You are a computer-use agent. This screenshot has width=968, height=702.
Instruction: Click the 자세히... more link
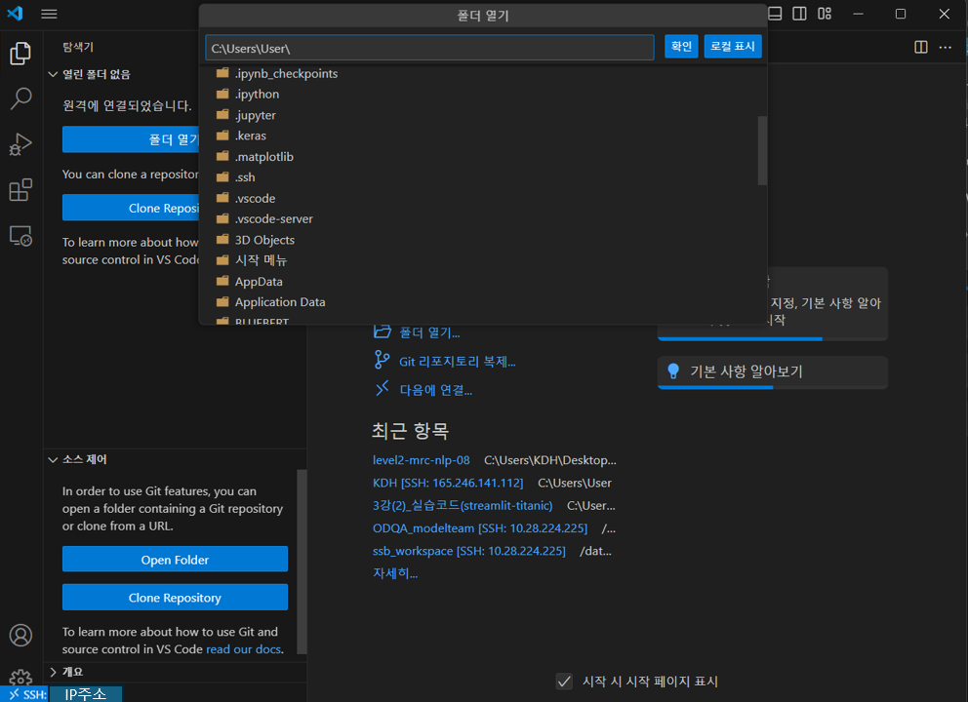[x=395, y=573]
